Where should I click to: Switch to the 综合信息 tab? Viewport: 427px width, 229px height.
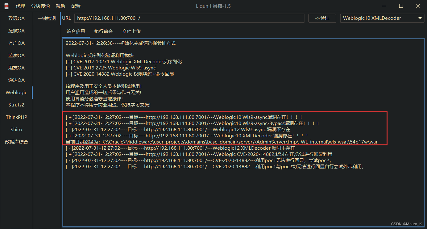coord(76,31)
